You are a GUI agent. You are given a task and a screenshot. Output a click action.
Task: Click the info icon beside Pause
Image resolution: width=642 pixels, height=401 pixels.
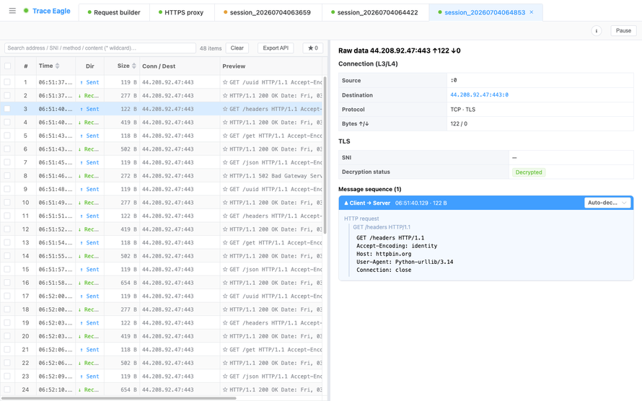pyautogui.click(x=596, y=31)
